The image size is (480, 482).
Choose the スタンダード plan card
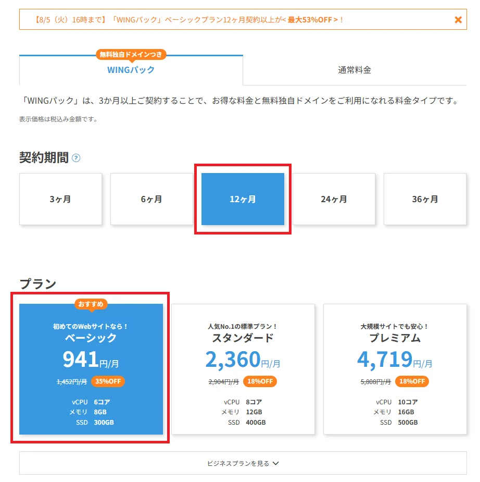[243, 369]
